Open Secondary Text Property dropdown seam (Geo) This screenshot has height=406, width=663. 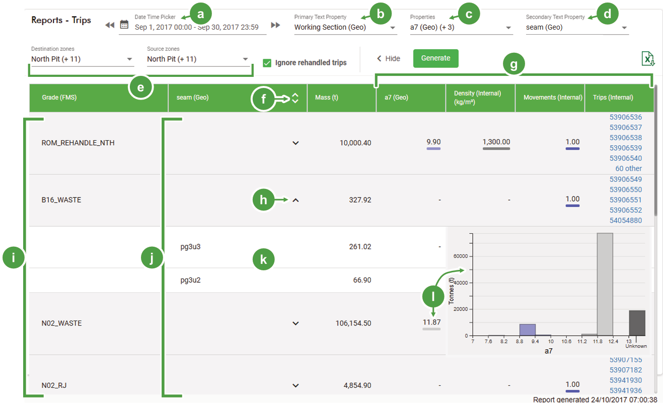point(577,28)
